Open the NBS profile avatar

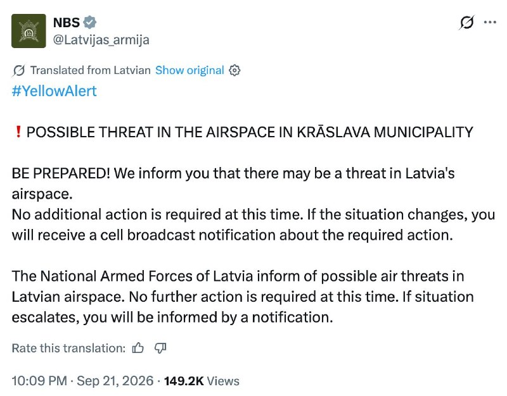(x=29, y=31)
